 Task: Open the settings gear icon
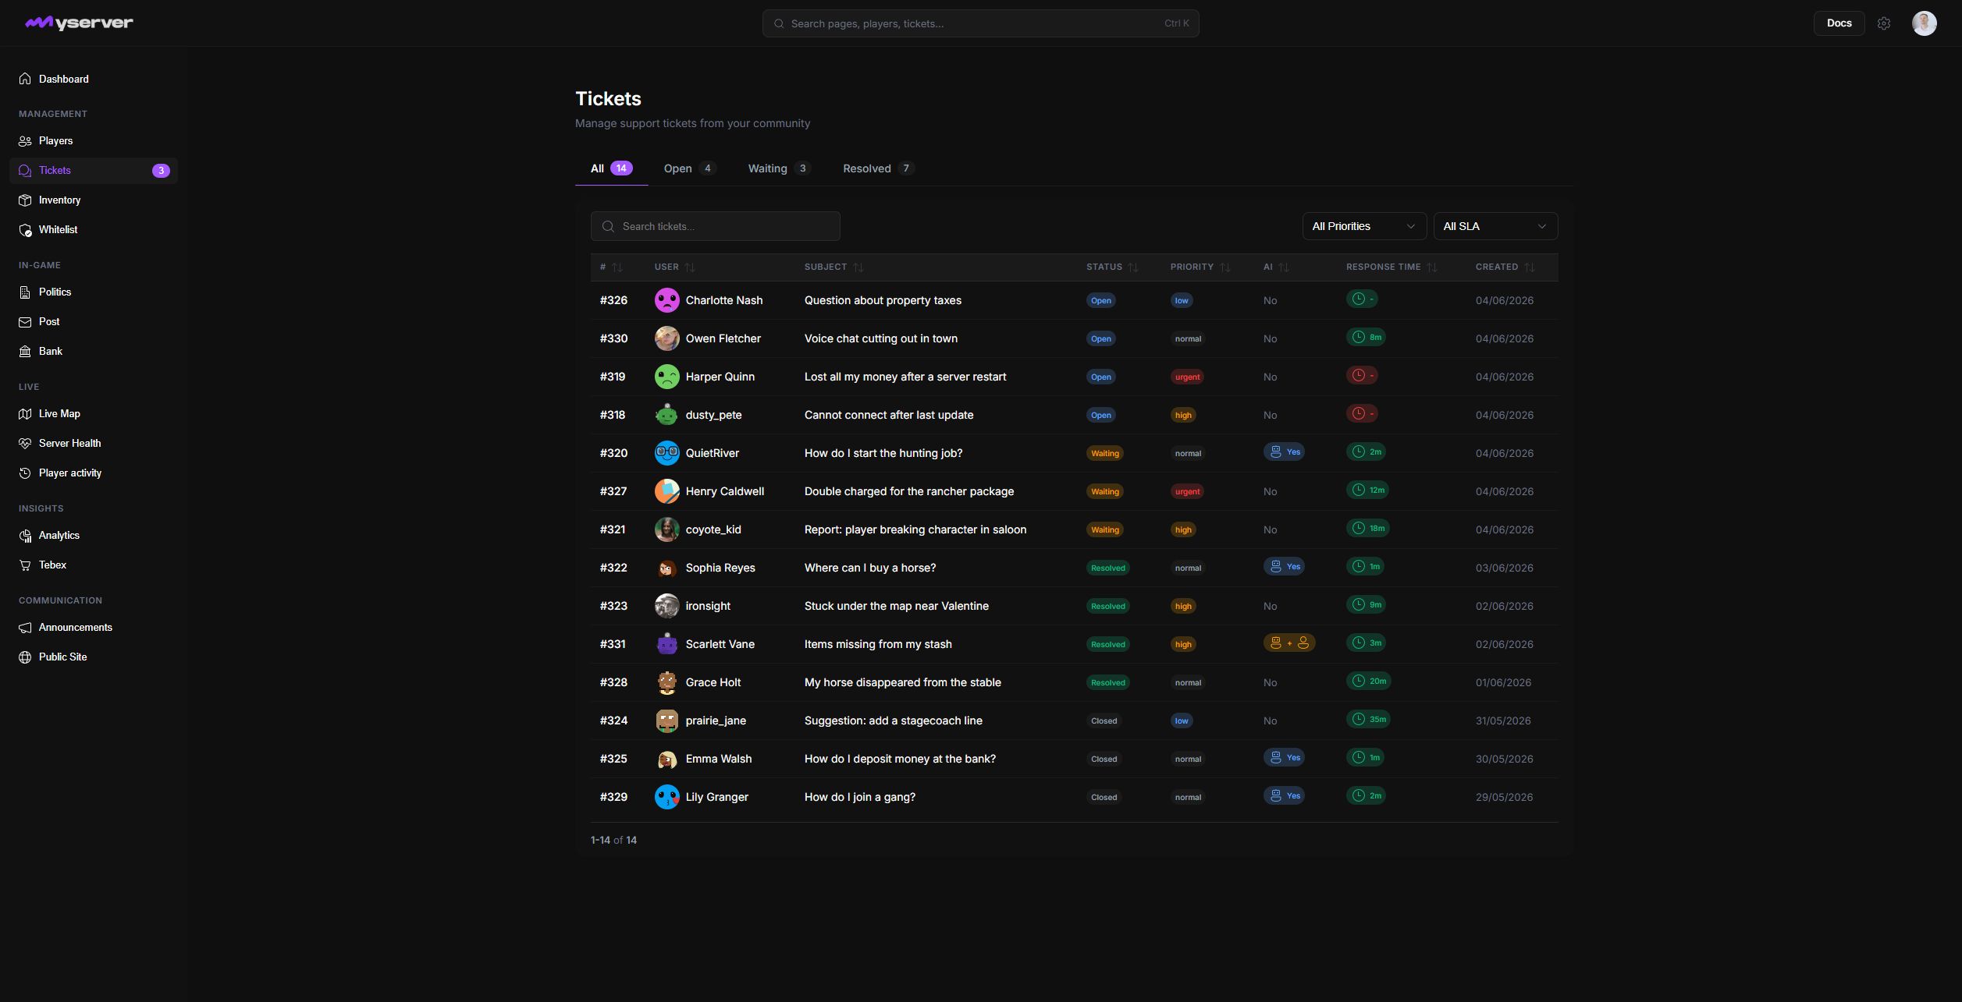(x=1883, y=23)
